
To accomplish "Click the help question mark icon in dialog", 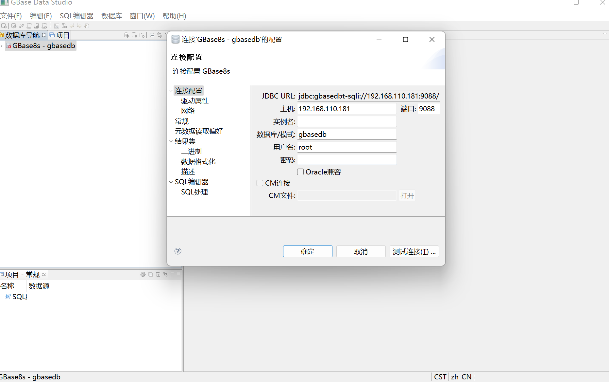I will 178,251.
